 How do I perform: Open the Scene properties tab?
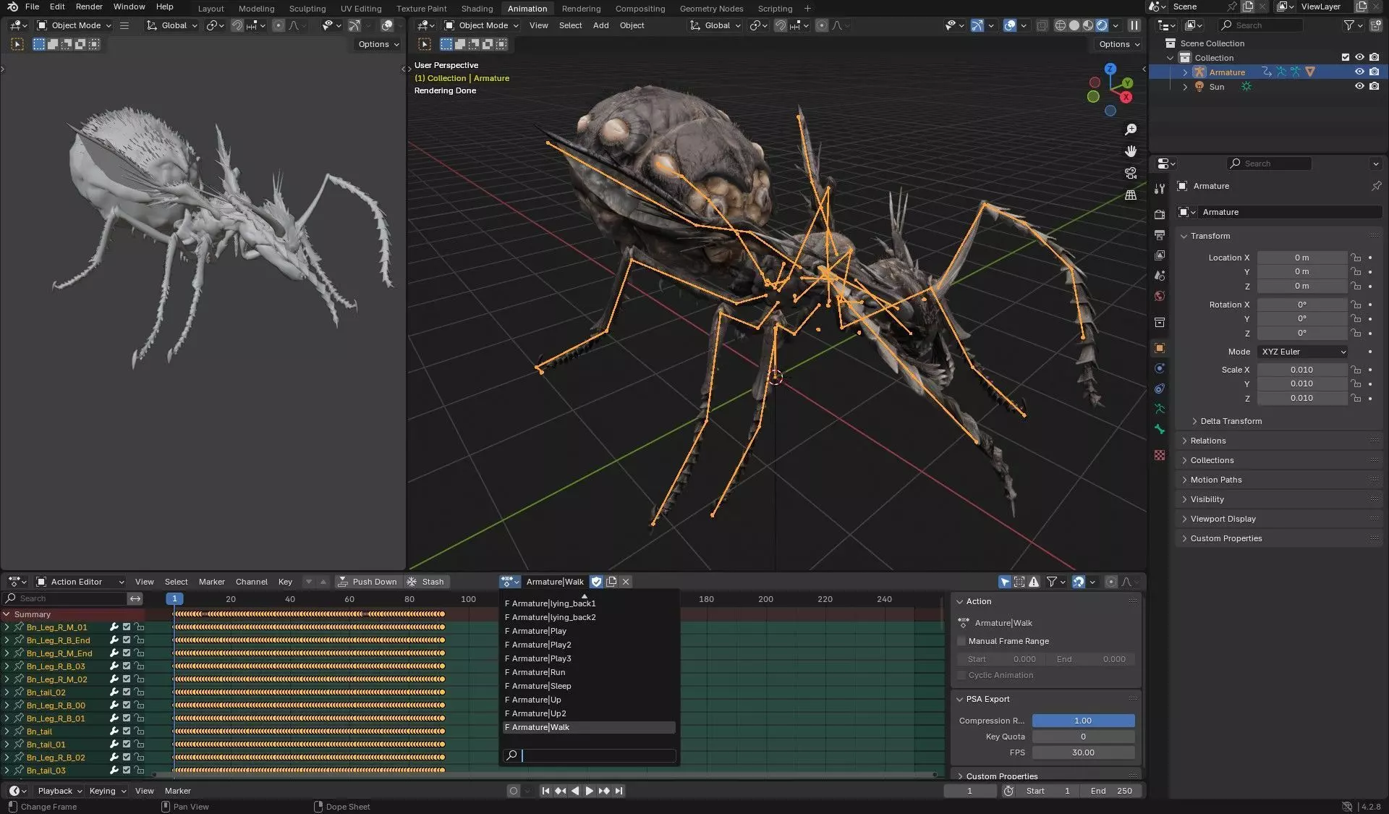point(1160,276)
